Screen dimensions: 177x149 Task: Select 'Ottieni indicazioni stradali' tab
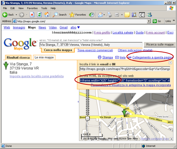pyautogui.click(x=135, y=50)
